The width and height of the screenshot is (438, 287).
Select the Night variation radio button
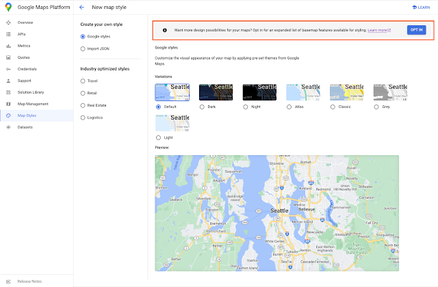(246, 107)
